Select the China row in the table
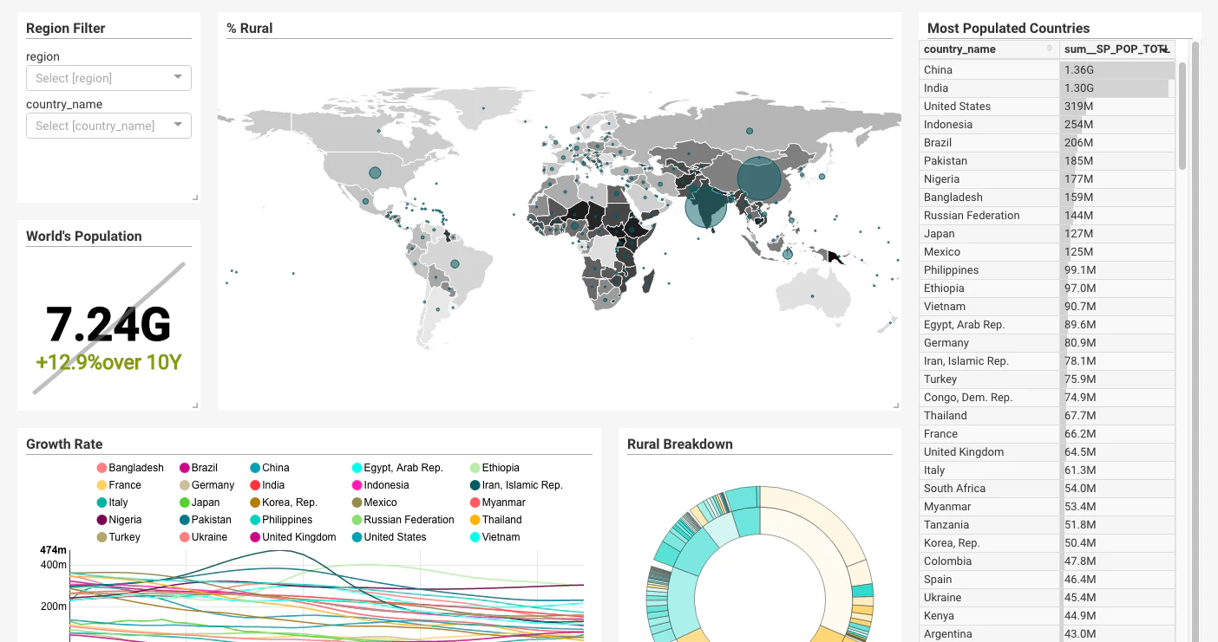 pyautogui.click(x=1047, y=69)
